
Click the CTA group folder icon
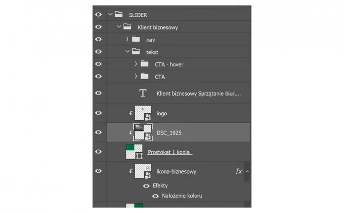[x=144, y=77]
